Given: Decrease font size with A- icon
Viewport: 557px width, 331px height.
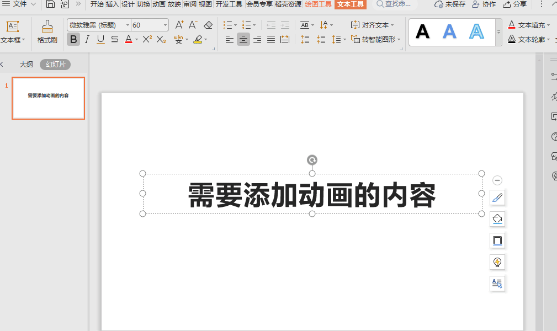Looking at the screenshot, I should 193,25.
